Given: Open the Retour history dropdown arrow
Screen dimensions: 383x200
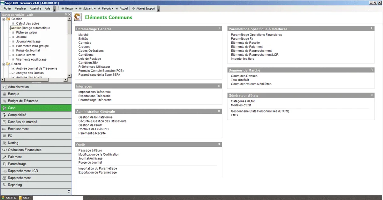Looking at the screenshot, I should pos(75,9).
